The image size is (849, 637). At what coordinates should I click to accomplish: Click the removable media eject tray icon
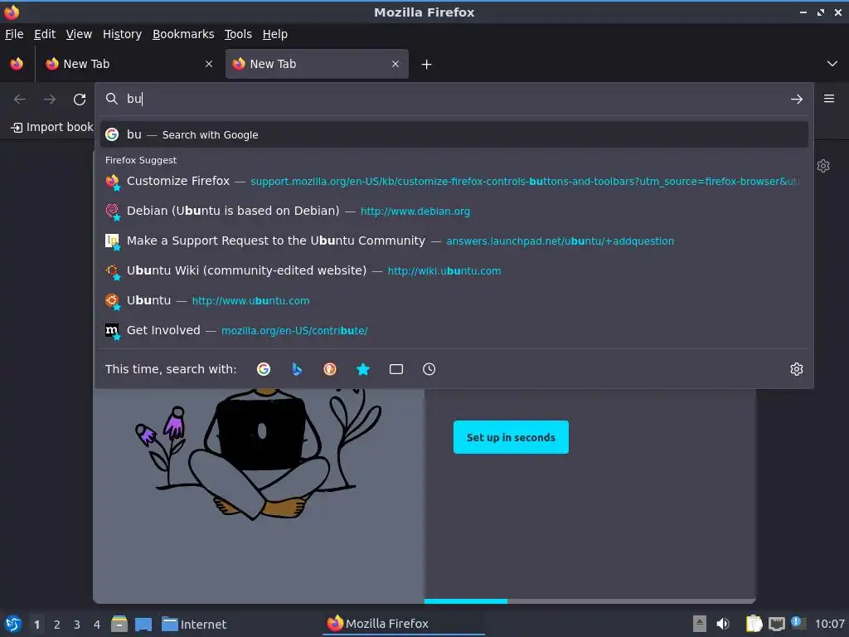pos(700,624)
